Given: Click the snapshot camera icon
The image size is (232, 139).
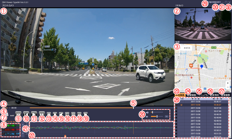Looking at the screenshot, I should pyautogui.click(x=49, y=114).
